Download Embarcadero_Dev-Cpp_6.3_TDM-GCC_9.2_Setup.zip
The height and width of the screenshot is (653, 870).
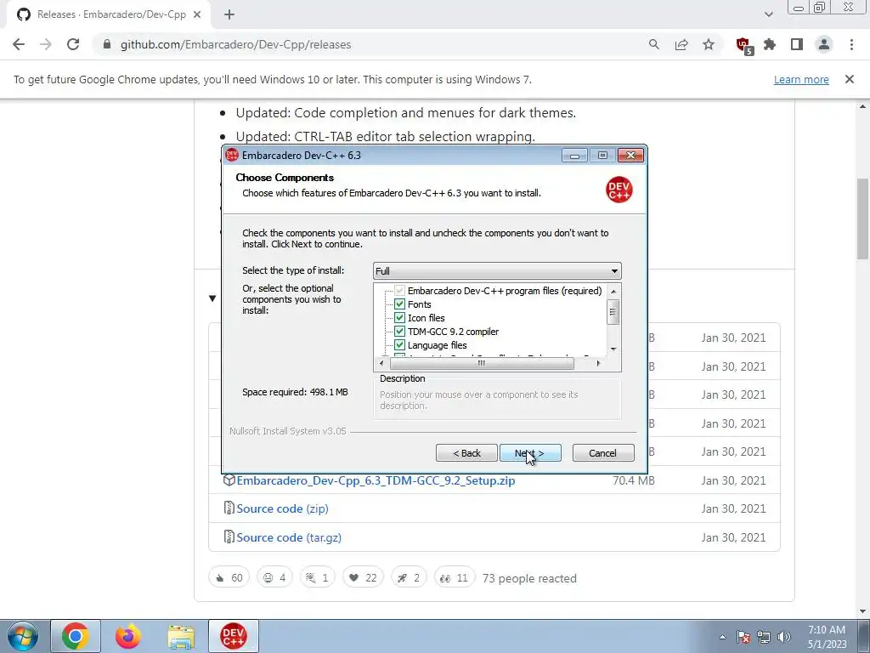[376, 480]
